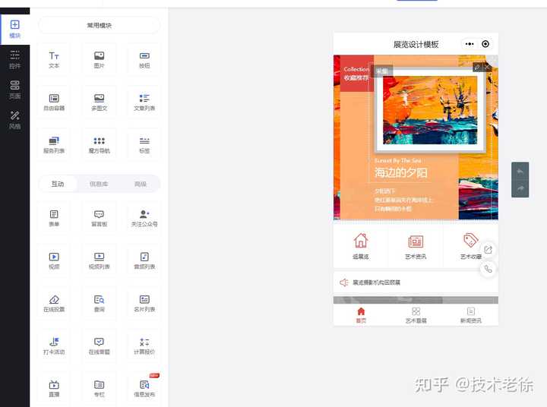Open the 页面 pages sidebar section

pos(14,90)
